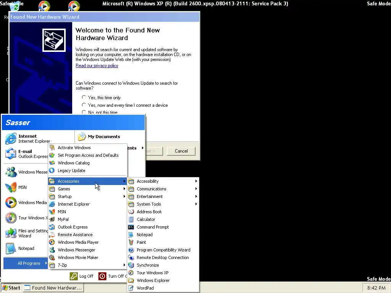The height and width of the screenshot is (293, 391).
Task: Open Windows Messenger in Start menu left pane
Action: (26, 172)
